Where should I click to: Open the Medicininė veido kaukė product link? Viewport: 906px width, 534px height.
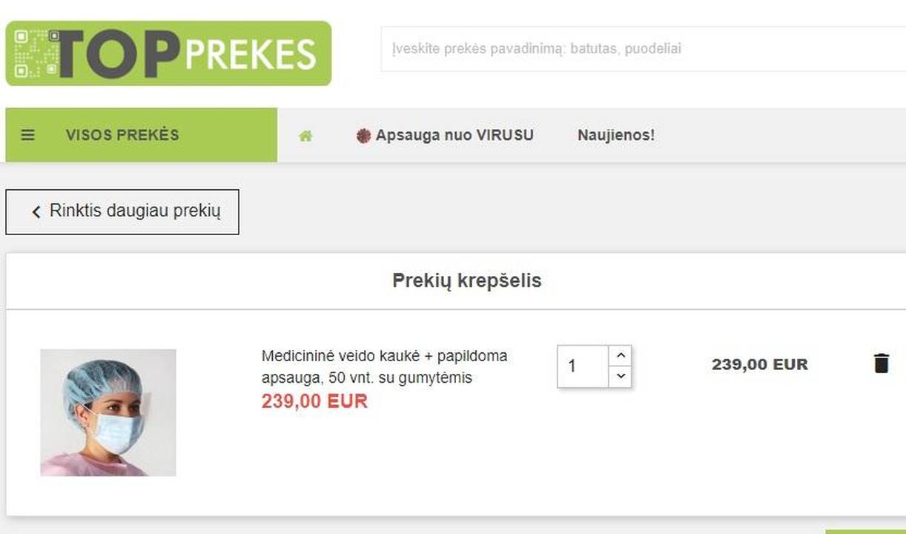384,366
